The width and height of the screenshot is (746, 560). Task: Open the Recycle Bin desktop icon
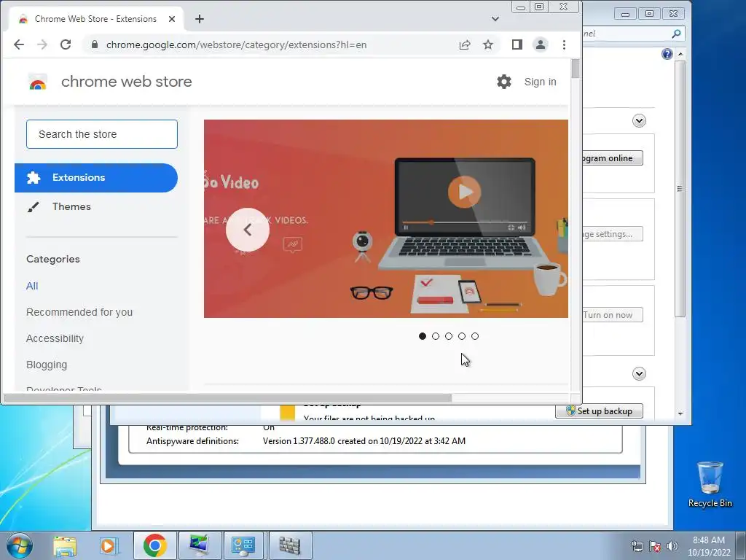[710, 485]
